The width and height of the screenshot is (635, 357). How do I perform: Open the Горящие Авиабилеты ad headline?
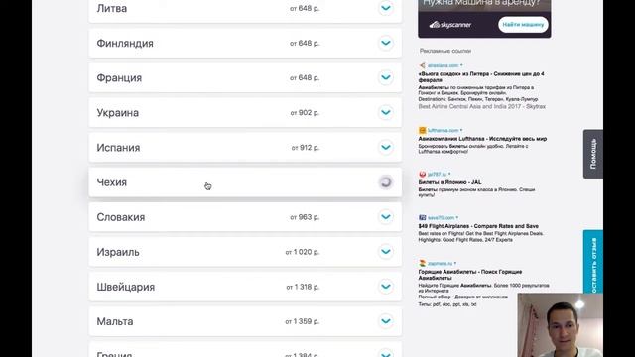(x=470, y=275)
